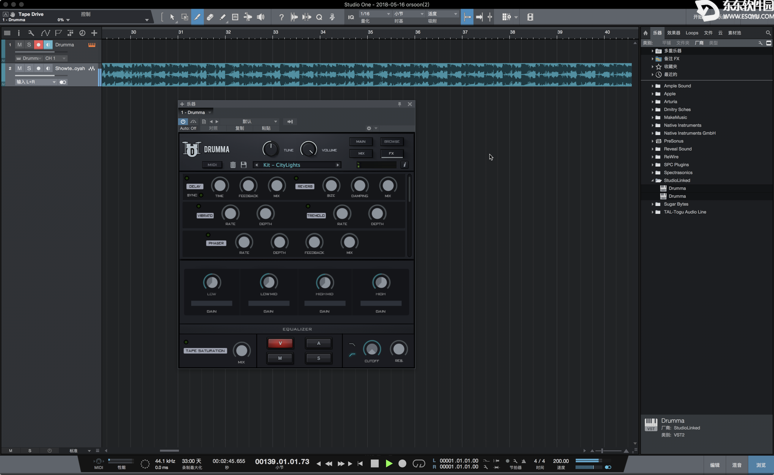Click the Play transport button
This screenshot has width=774, height=475.
[x=389, y=464]
